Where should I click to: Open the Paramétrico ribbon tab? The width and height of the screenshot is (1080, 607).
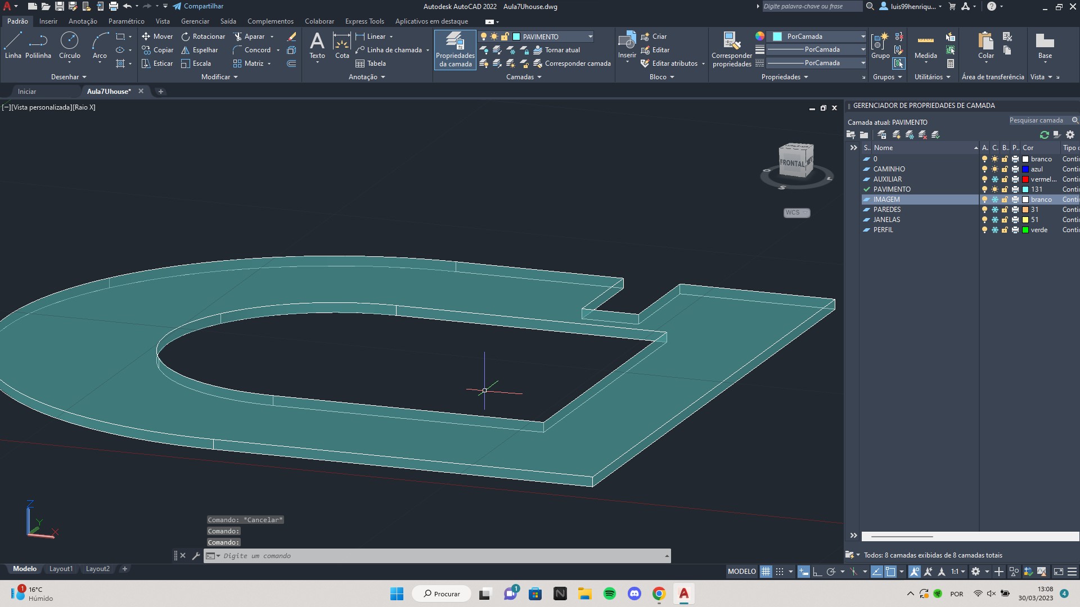click(126, 21)
